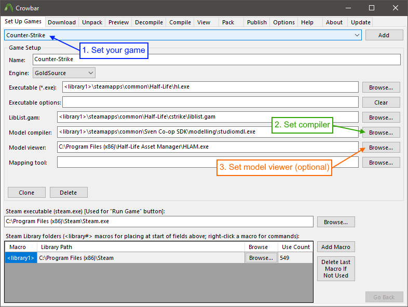Open the Unpack tab
The width and height of the screenshot is (408, 307).
(x=92, y=22)
